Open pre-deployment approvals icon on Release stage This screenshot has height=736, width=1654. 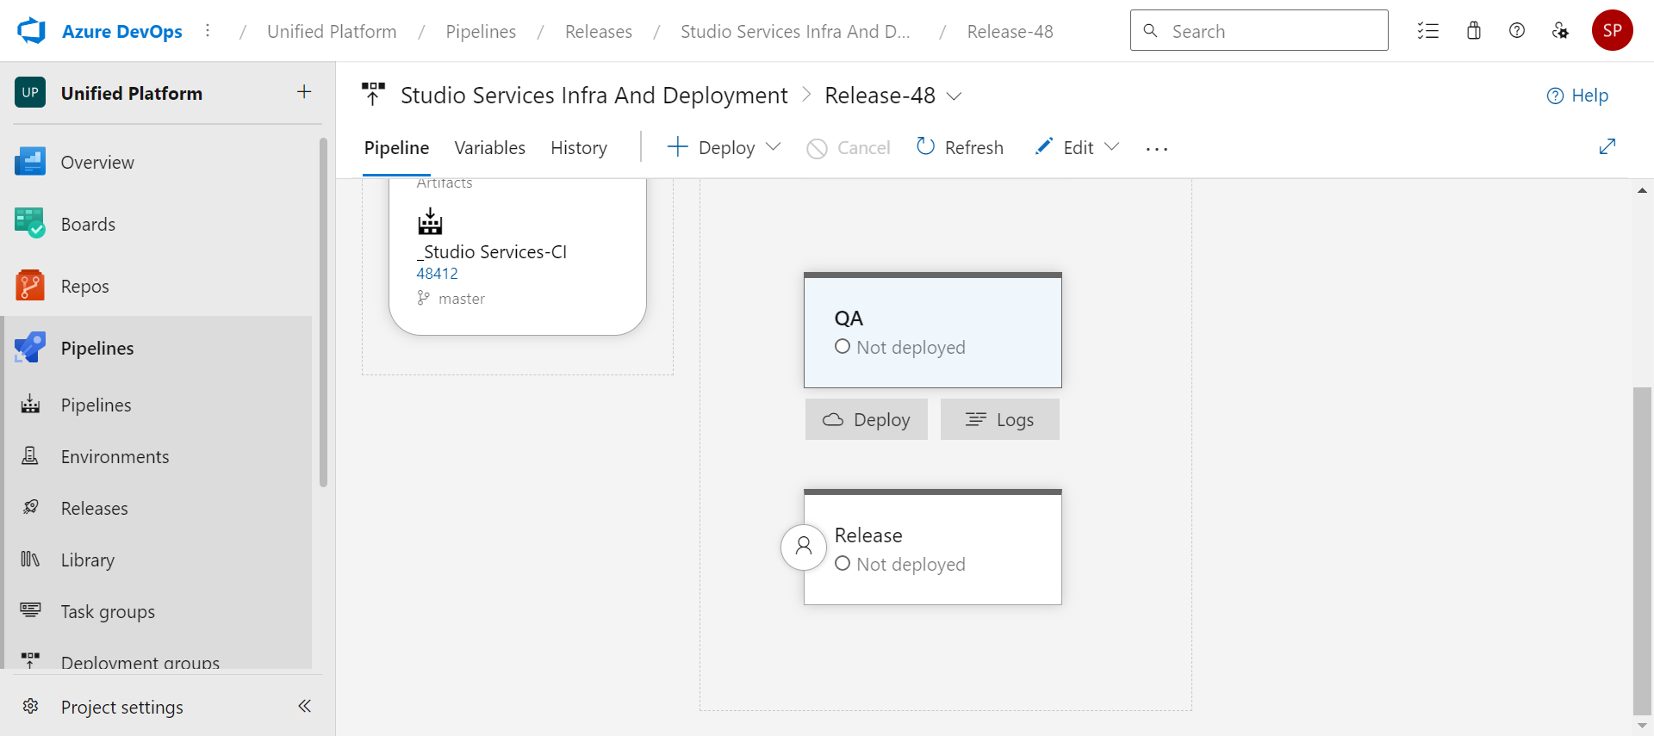tap(804, 547)
